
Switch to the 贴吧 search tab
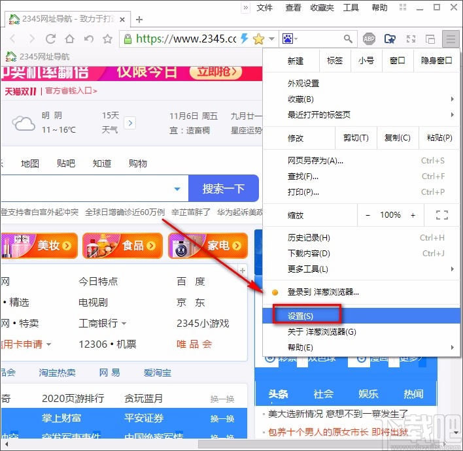(x=66, y=163)
